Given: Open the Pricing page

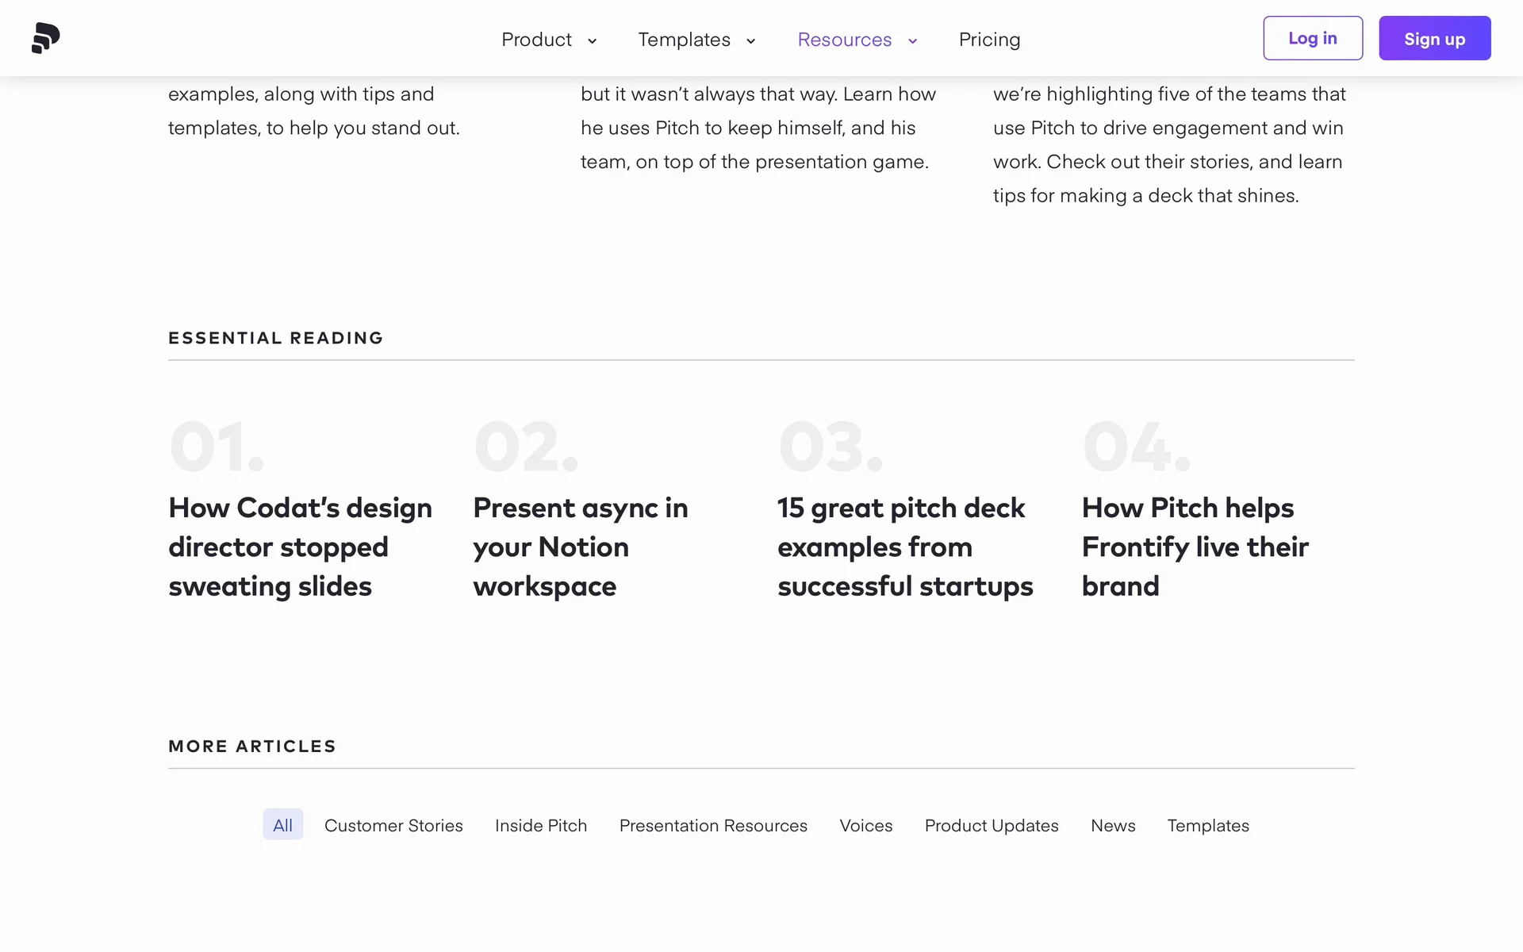Looking at the screenshot, I should pos(989,40).
